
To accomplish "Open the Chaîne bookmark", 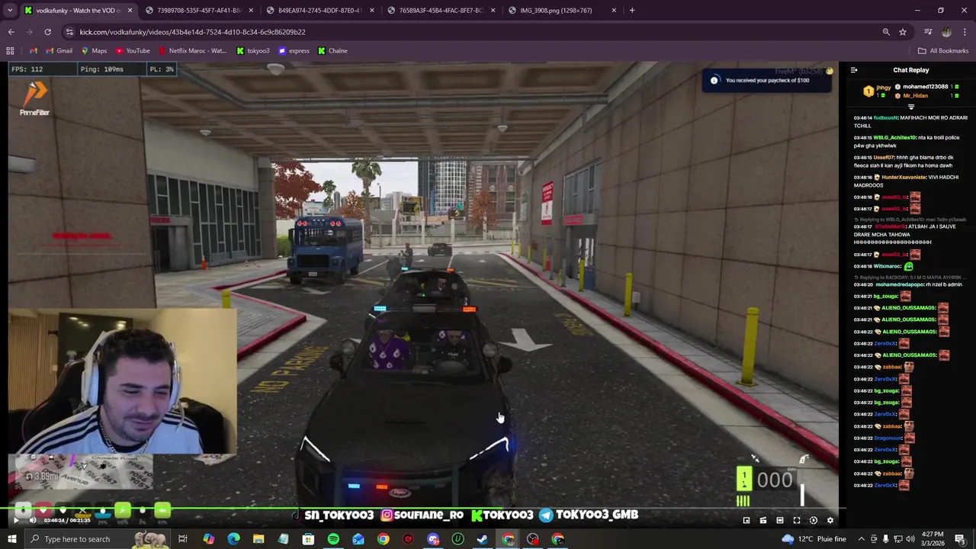I will (x=332, y=51).
